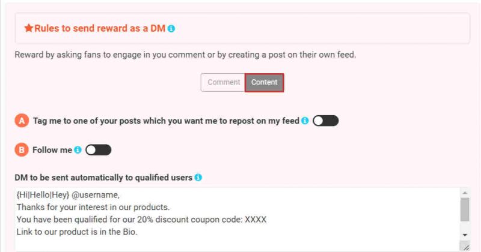Click the DM textarea scrollbar down arrow
The image size is (481, 252).
[465, 235]
